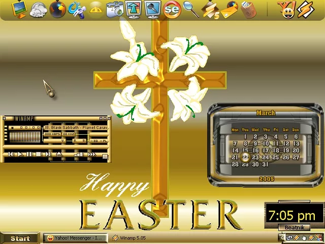Viewport: 325px width, 244px height.
Task: Click Winamp pause button
Action: point(29,154)
